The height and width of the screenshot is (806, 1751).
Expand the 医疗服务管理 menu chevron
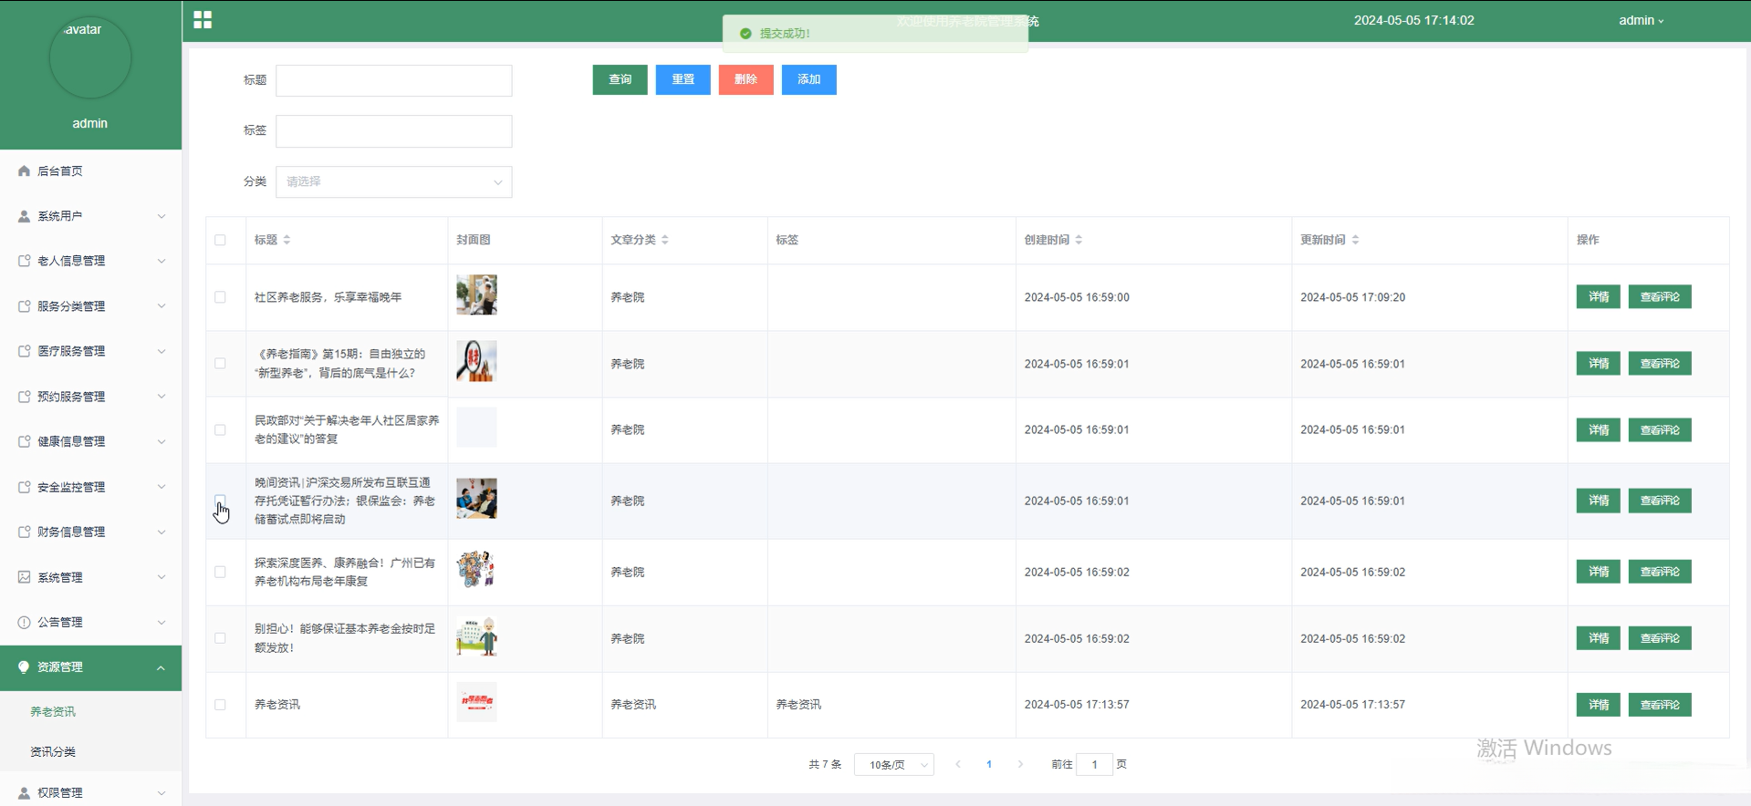tap(162, 351)
